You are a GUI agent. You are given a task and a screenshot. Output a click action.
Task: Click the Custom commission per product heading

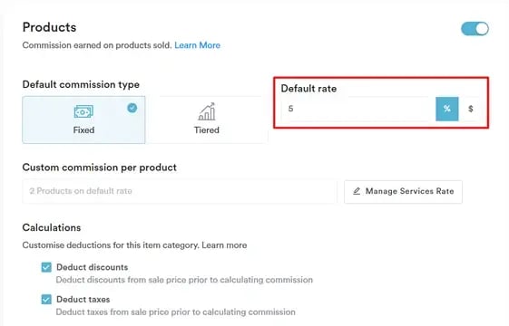(x=100, y=168)
